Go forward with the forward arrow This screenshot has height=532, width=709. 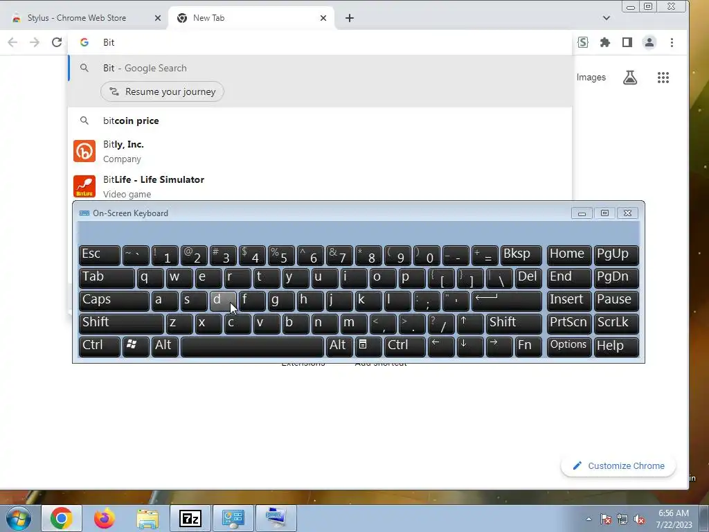pyautogui.click(x=35, y=42)
